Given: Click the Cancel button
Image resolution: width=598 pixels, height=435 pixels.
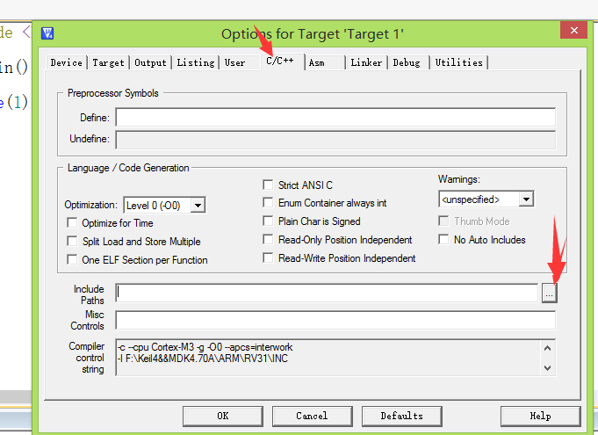Looking at the screenshot, I should click(x=312, y=416).
